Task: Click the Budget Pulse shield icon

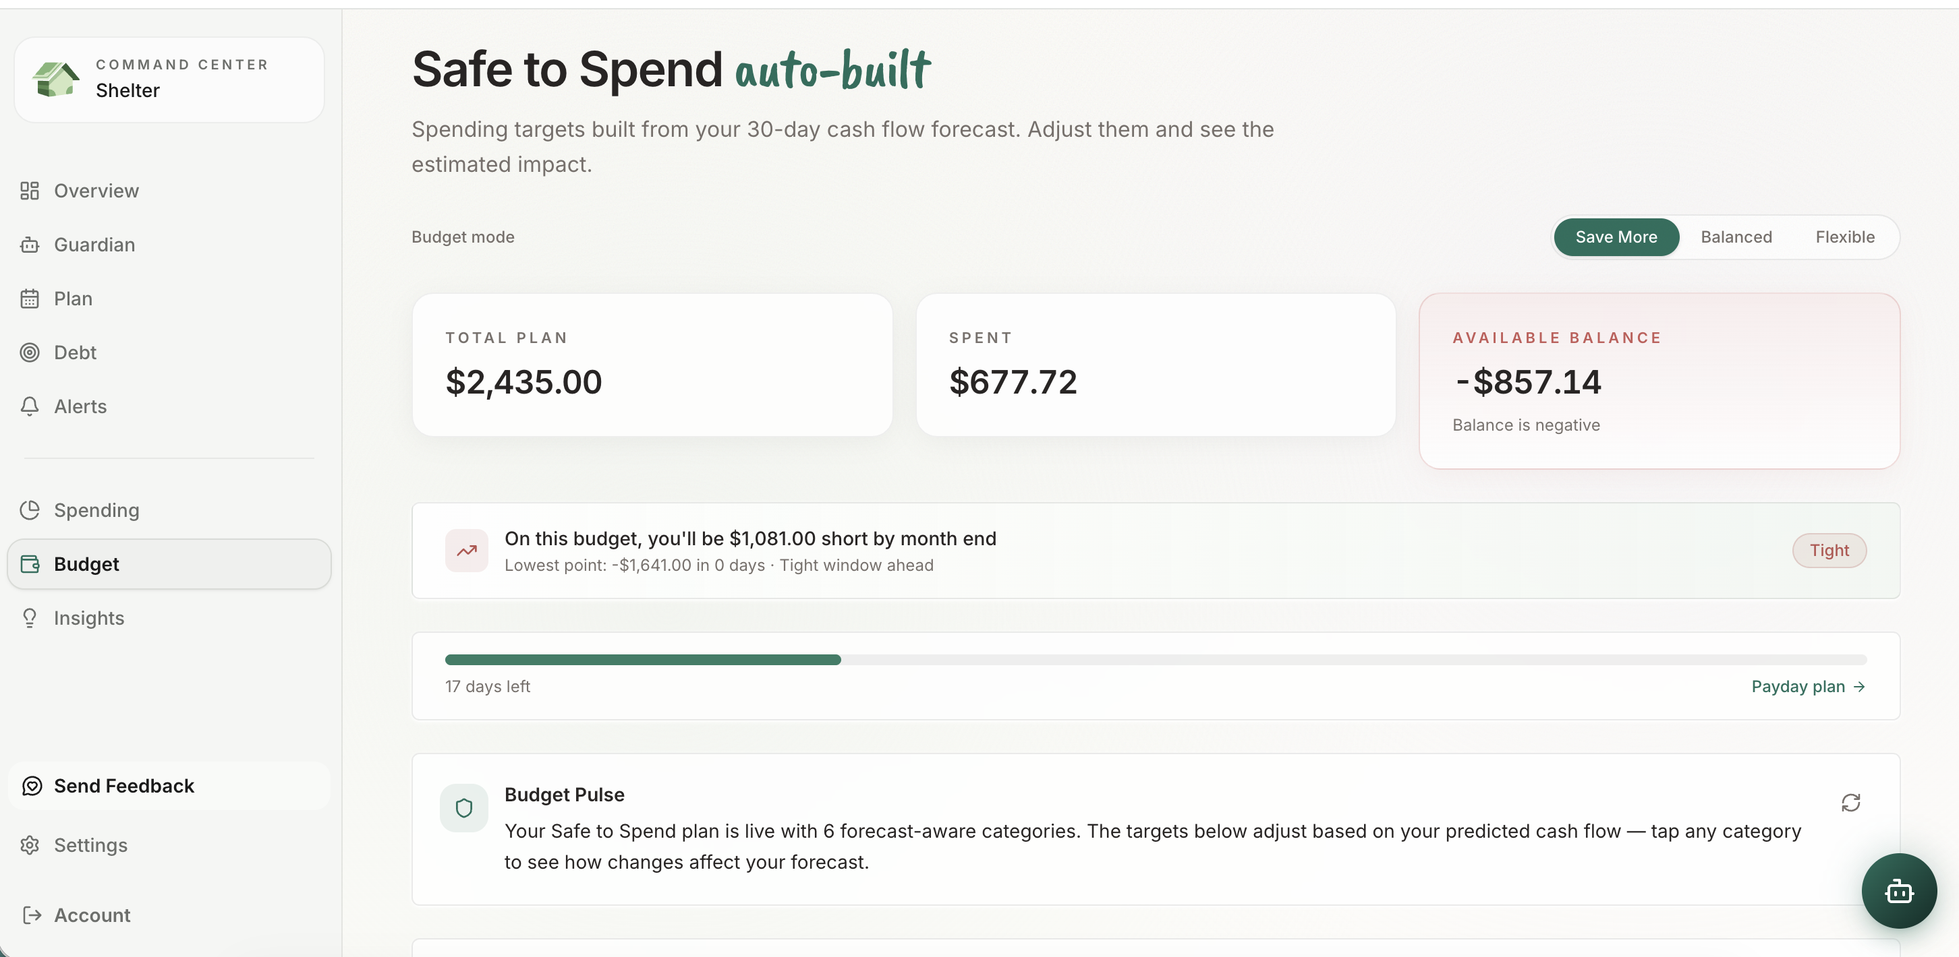Action: (464, 807)
